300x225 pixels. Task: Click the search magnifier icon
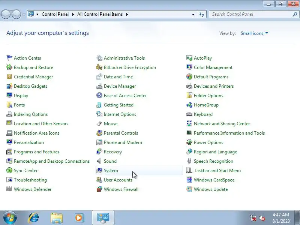pos(295,14)
